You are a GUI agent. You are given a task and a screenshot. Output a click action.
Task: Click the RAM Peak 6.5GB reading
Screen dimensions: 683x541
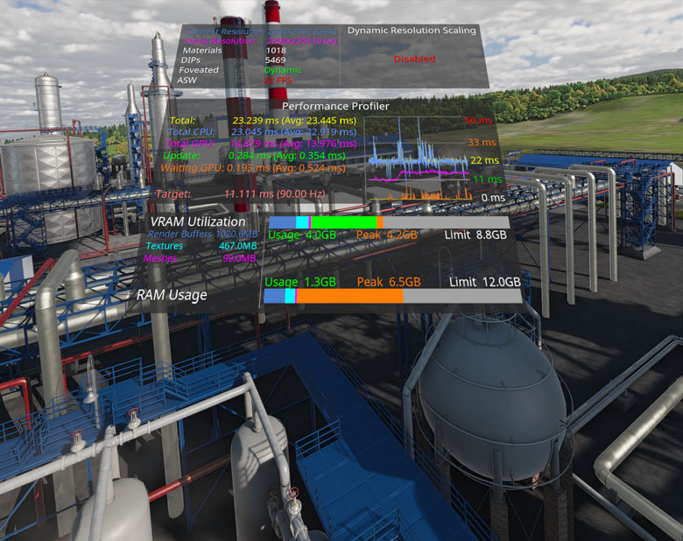point(389,282)
